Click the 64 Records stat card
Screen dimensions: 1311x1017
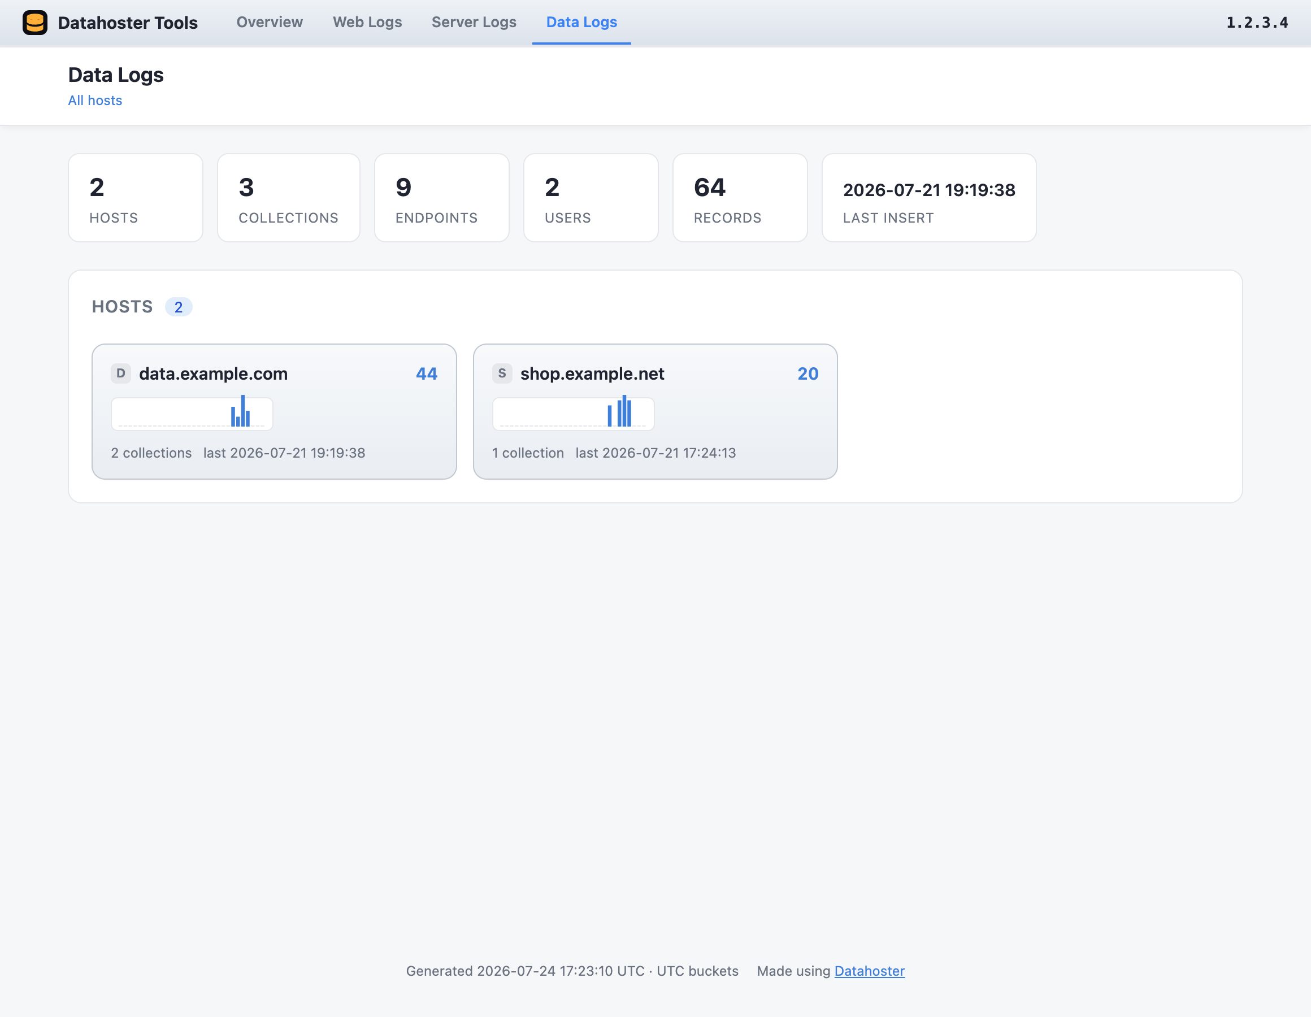tap(740, 198)
